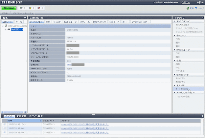The image size is (205, 138).
Task: Click 構成再読み込み action
Action: pyautogui.click(x=182, y=25)
